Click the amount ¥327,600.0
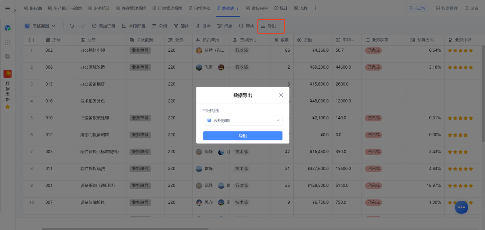This screenshot has width=485, height=230. pos(318,168)
